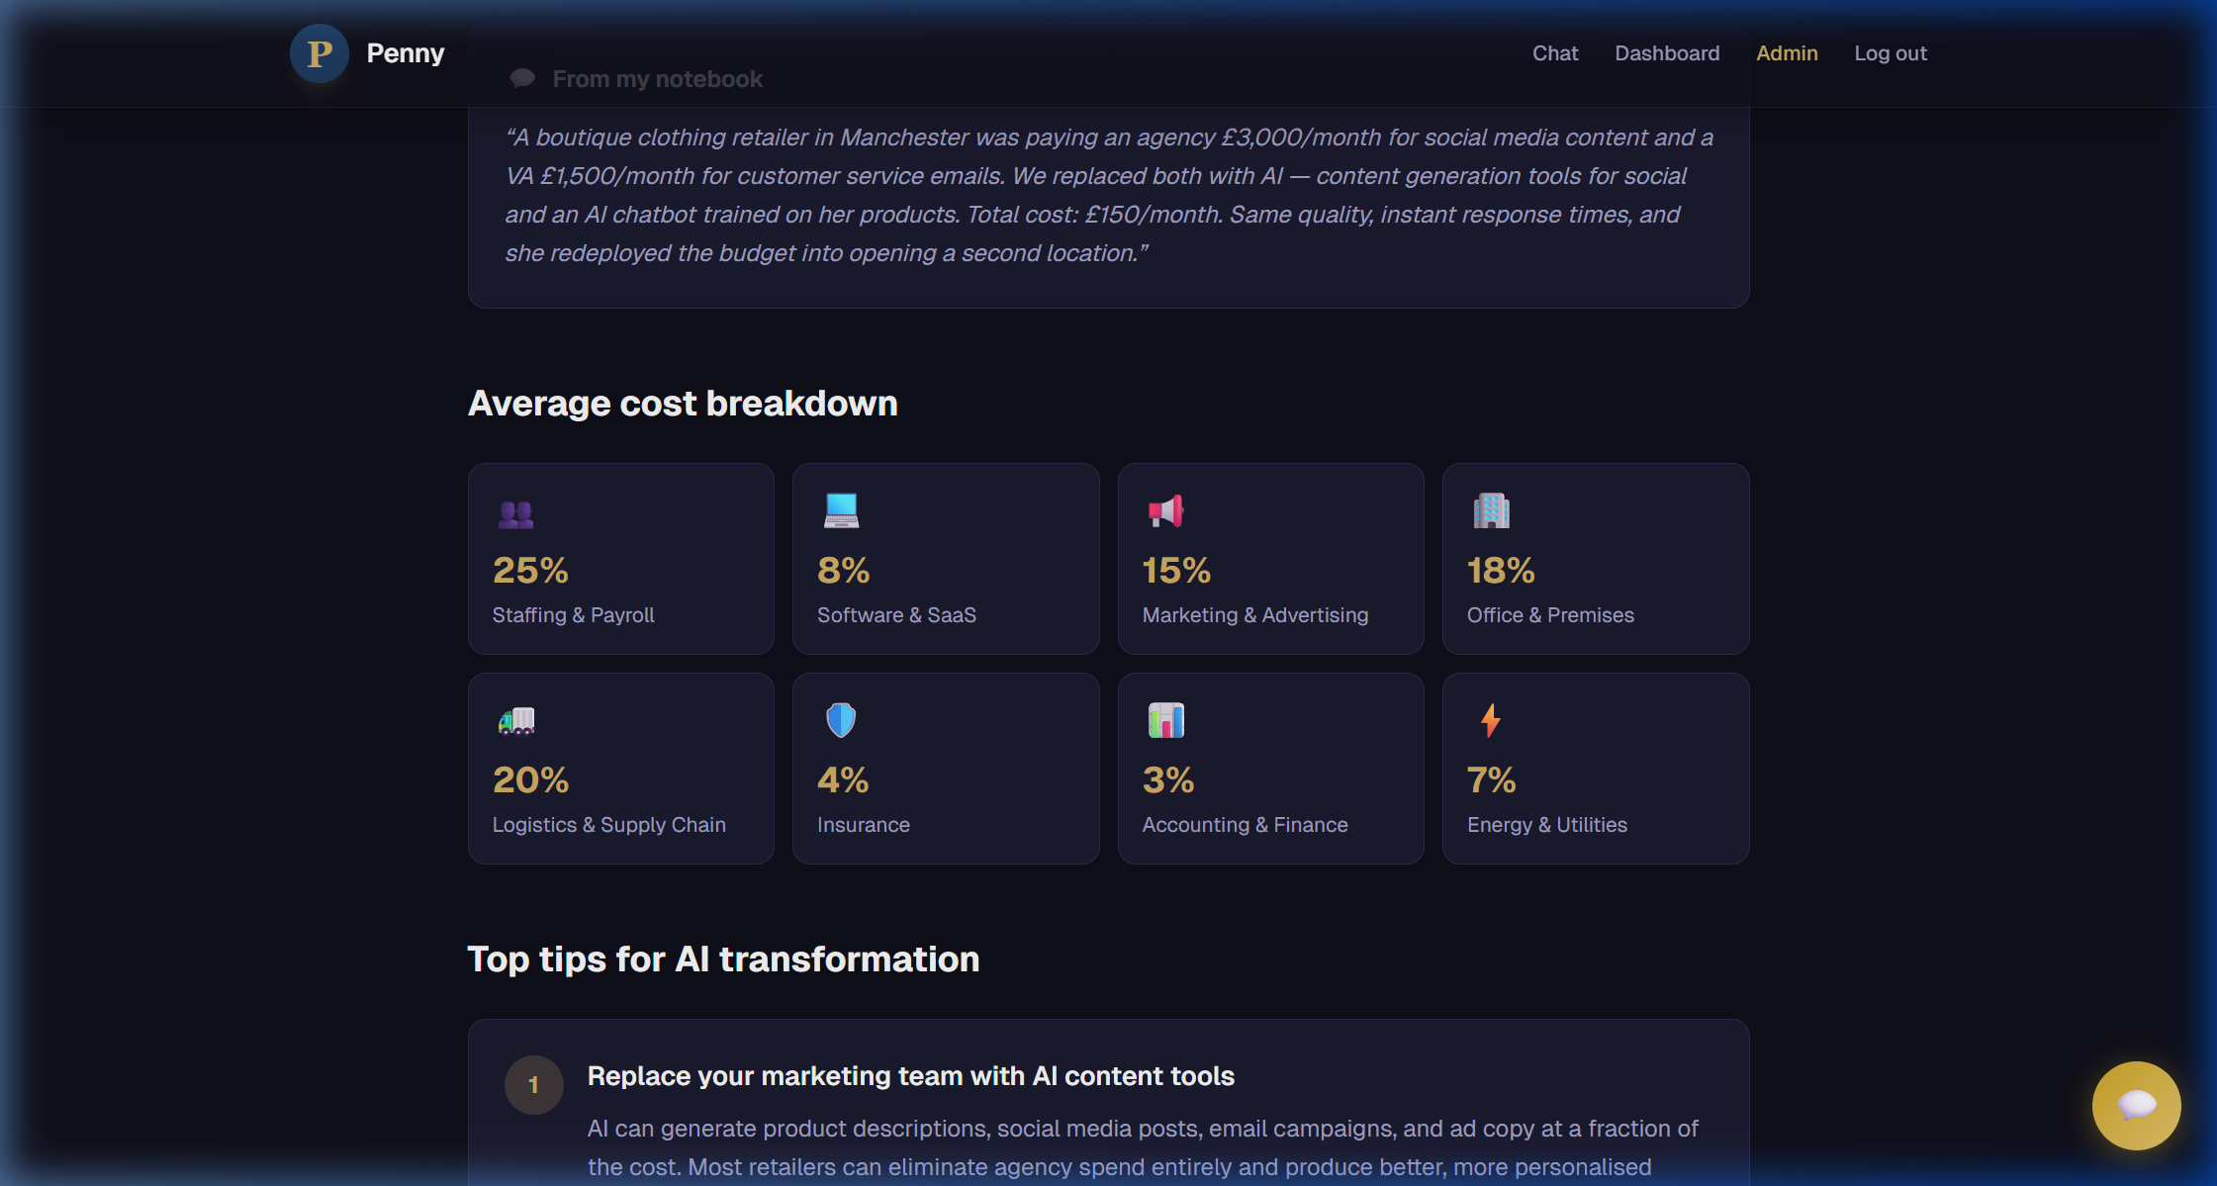Click the 'Top tips for AI transformation' heading
The width and height of the screenshot is (2217, 1186).
[723, 958]
